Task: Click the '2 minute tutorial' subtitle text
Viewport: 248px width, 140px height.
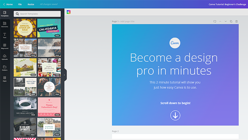Action: tap(175, 85)
